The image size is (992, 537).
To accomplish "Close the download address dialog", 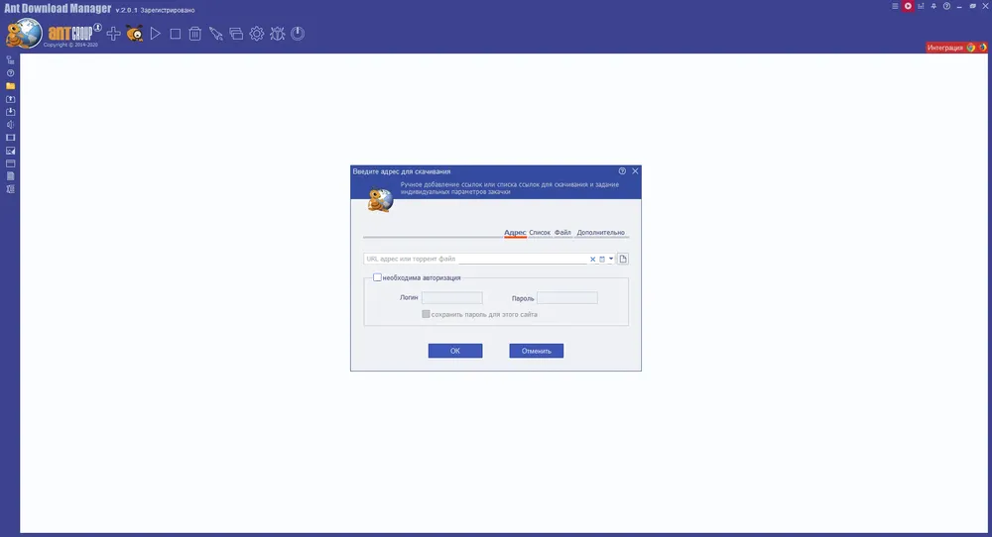I will 635,171.
